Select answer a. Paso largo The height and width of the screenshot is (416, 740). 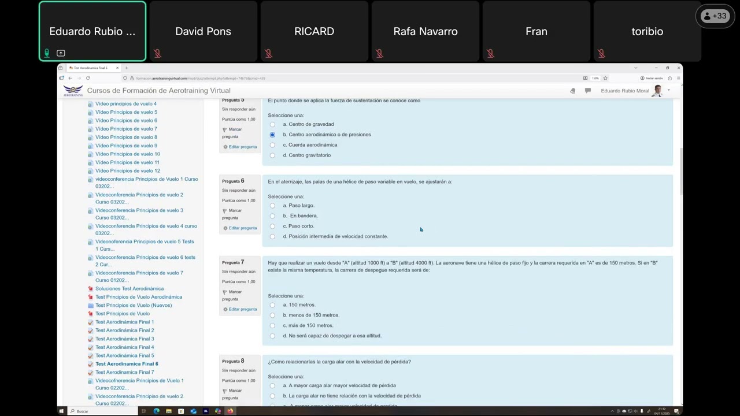click(x=272, y=206)
